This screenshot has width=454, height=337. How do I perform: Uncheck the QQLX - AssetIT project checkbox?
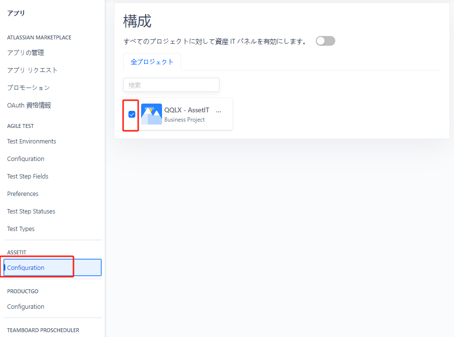point(131,114)
